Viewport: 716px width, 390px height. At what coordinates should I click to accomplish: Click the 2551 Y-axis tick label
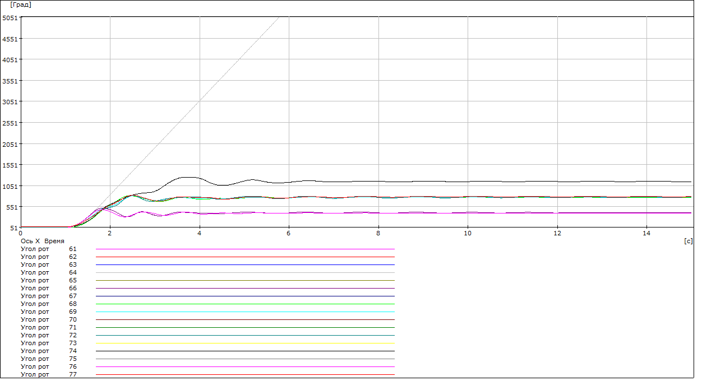[10, 123]
